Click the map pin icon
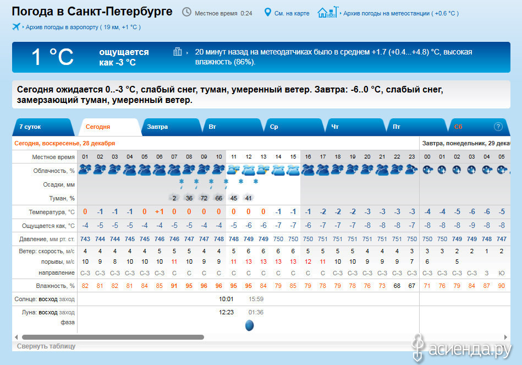Screen dimensions: 522x365 (x=268, y=13)
